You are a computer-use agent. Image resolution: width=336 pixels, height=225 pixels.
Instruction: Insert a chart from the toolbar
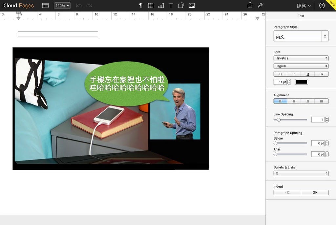point(161,5)
